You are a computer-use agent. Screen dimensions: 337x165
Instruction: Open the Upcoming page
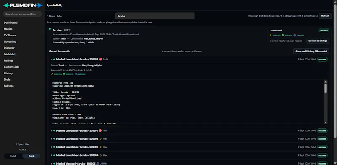pyautogui.click(x=10, y=42)
